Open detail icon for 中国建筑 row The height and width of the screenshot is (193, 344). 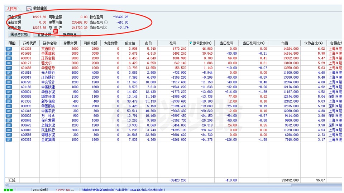(x=9, y=53)
